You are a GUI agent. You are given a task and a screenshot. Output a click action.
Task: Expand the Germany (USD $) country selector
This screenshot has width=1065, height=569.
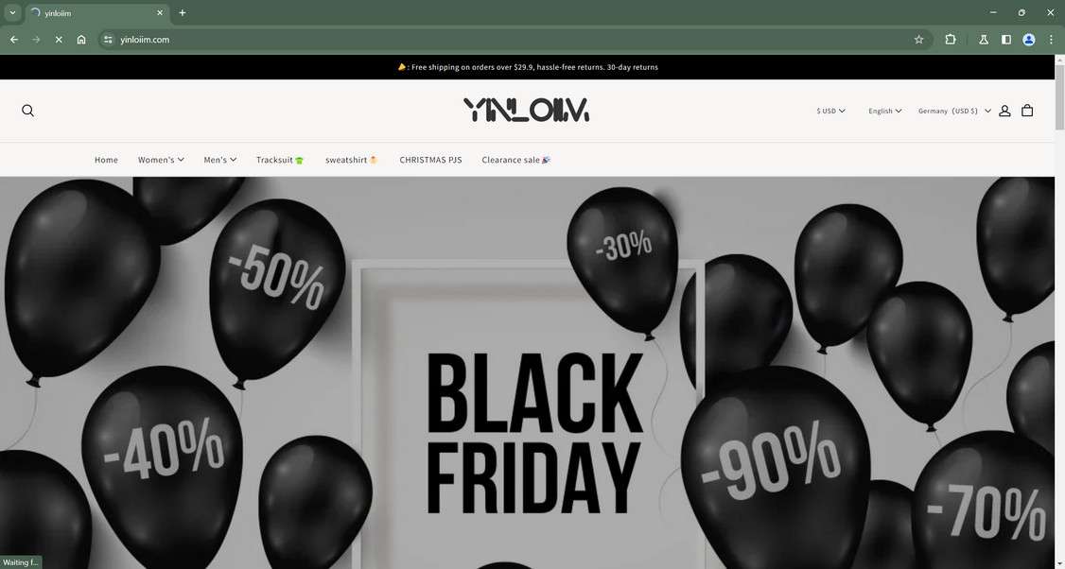(x=954, y=111)
